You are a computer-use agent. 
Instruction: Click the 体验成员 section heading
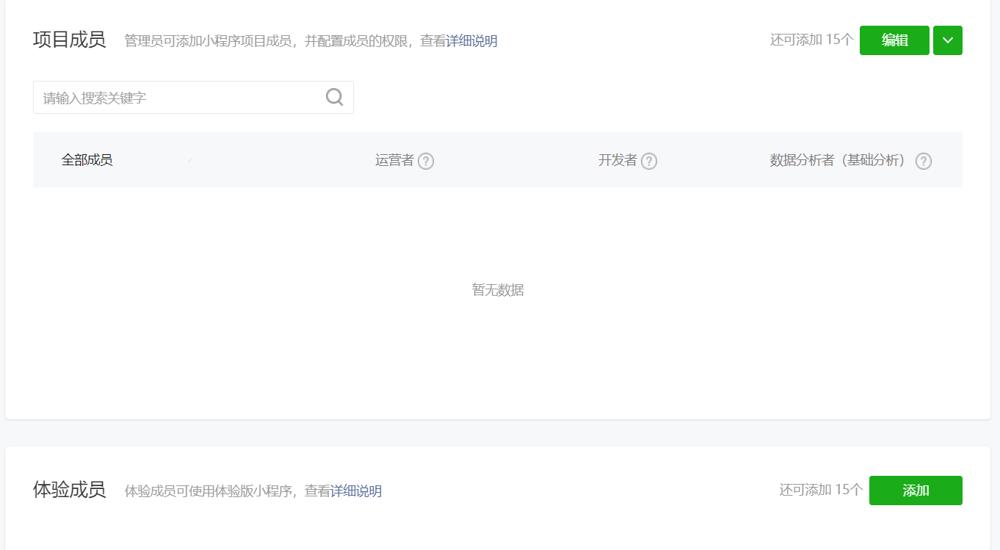pos(70,490)
